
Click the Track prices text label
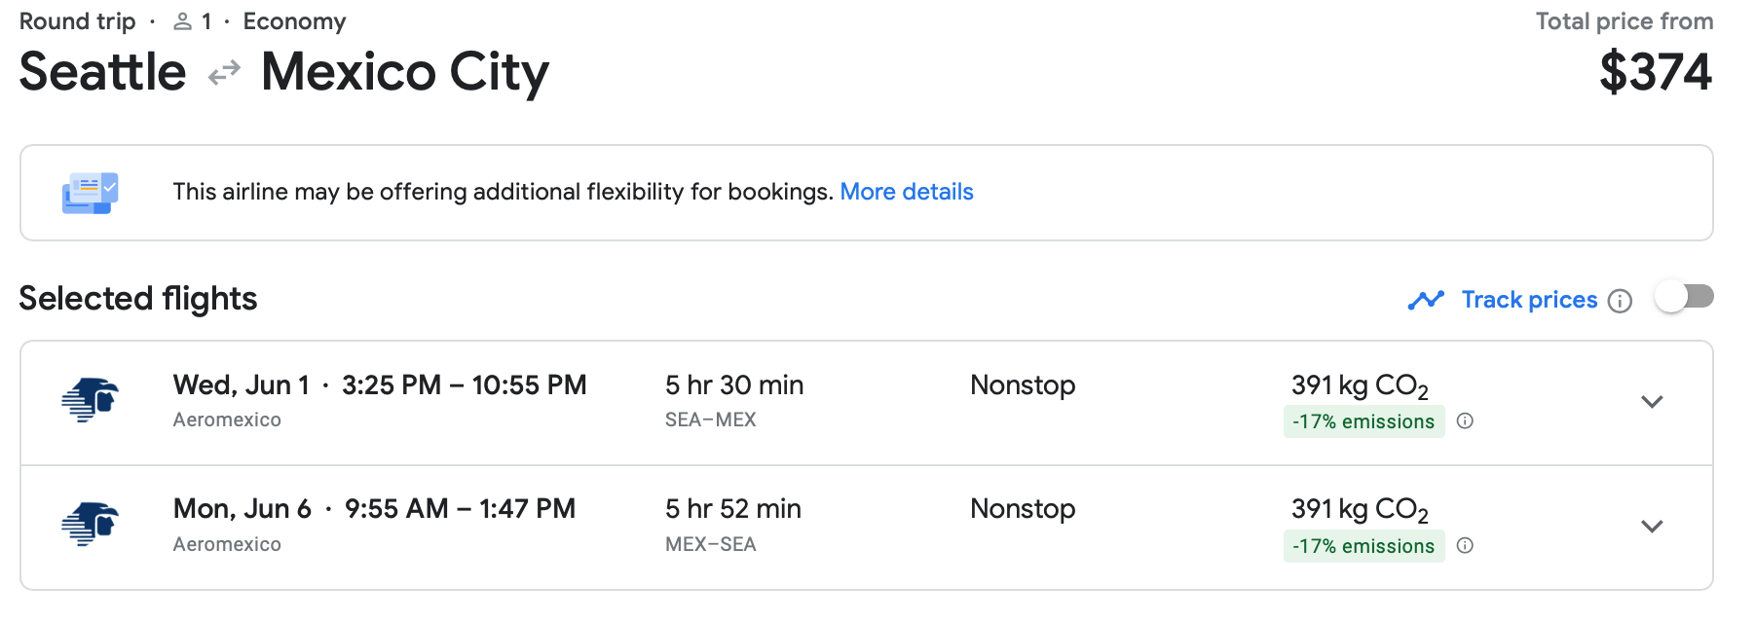(1529, 300)
